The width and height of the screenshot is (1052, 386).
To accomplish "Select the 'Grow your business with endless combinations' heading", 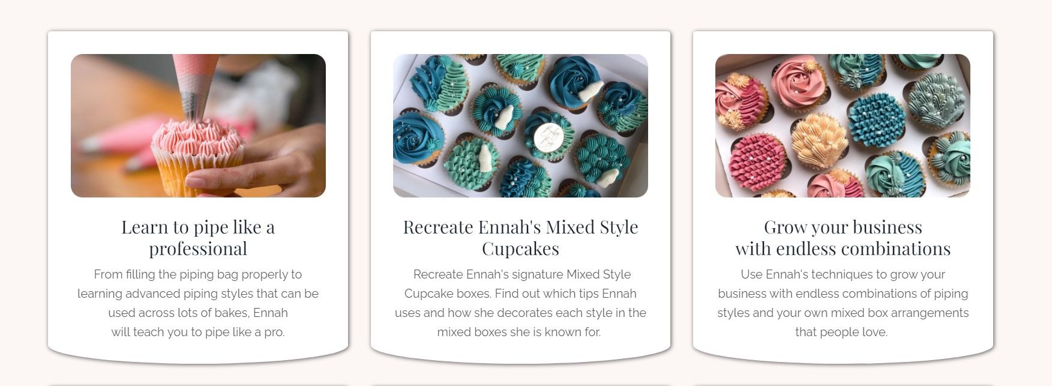I will [x=843, y=238].
